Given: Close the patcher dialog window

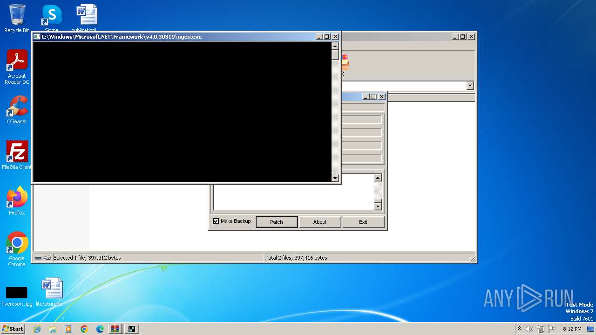Looking at the screenshot, I should click(x=382, y=97).
